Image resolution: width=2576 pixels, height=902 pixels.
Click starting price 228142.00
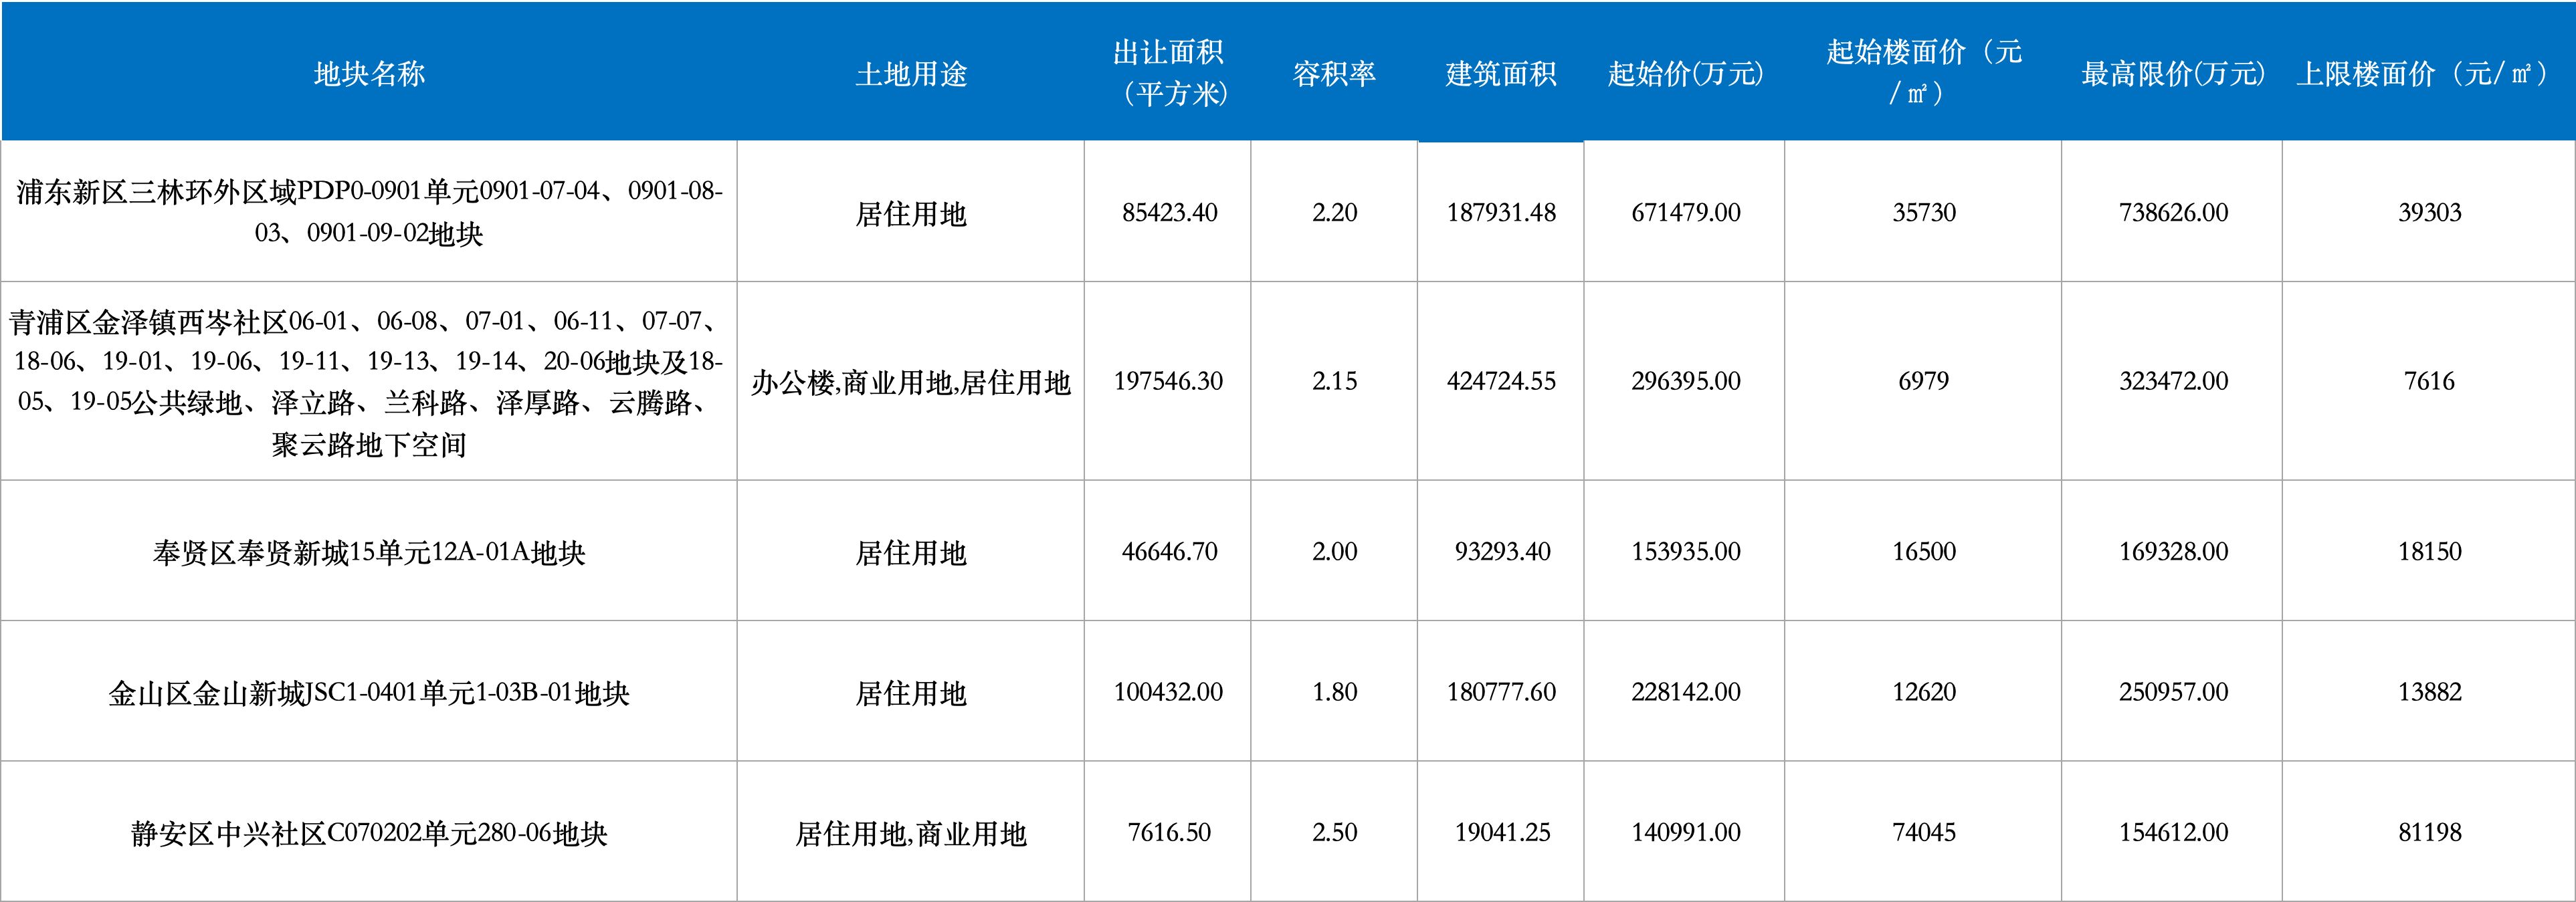point(1685,692)
